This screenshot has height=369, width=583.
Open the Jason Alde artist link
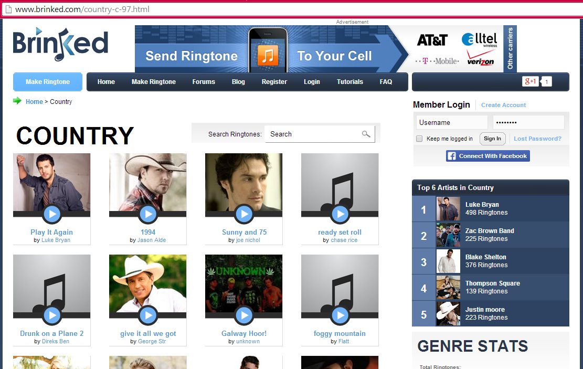click(x=152, y=240)
